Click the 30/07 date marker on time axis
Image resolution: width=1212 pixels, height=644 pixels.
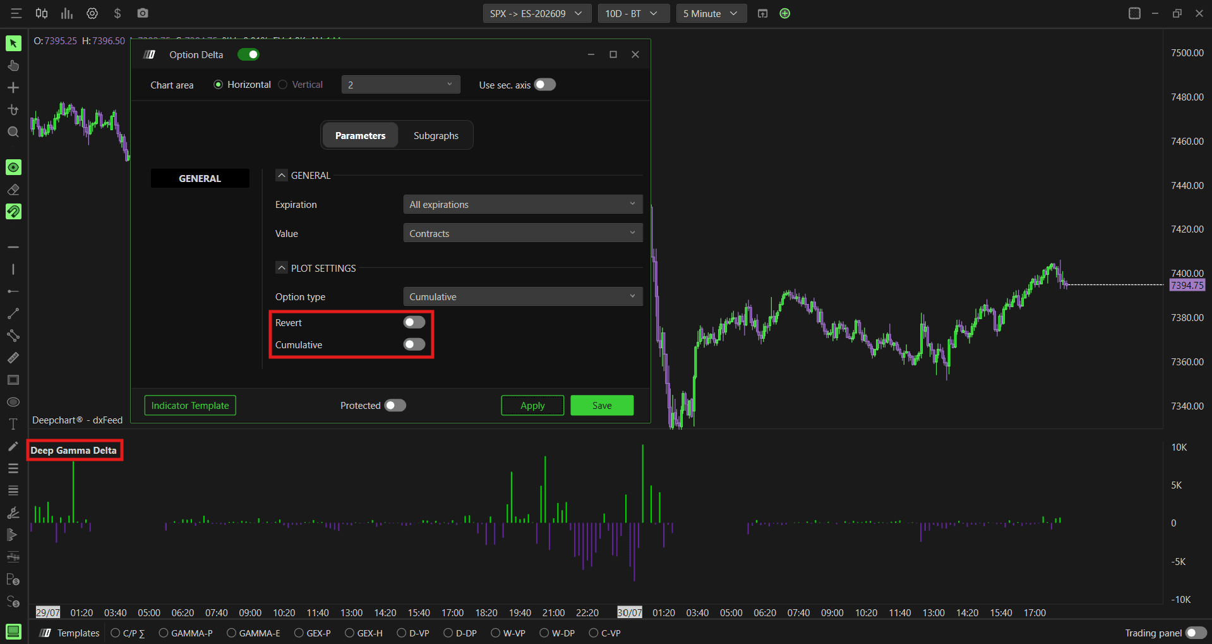(630, 612)
